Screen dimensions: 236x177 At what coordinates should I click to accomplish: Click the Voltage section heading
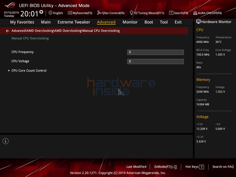(202, 117)
